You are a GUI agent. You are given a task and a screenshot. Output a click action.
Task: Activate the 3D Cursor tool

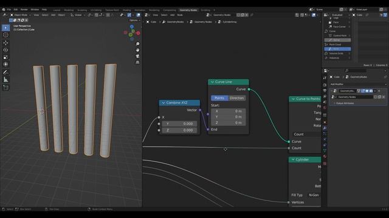tap(5, 35)
